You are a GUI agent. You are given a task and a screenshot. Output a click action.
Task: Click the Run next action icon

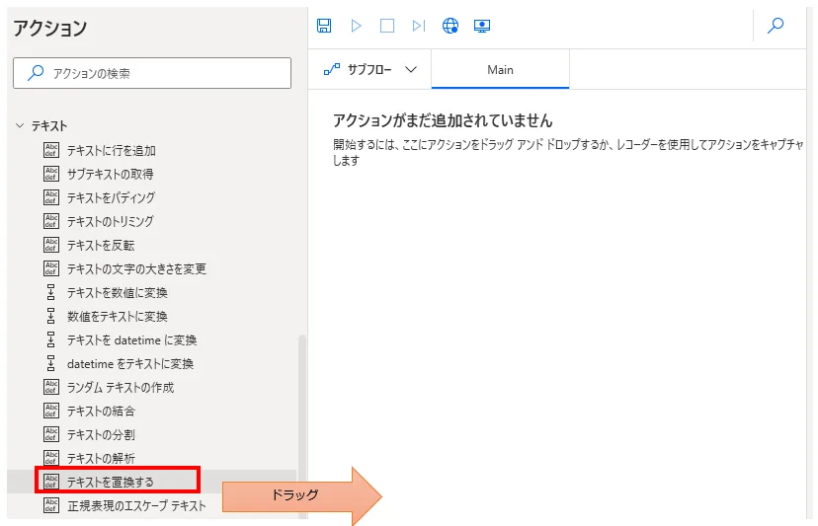419,26
